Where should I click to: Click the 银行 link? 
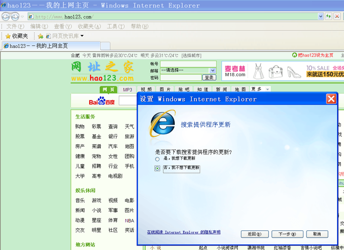point(113,136)
